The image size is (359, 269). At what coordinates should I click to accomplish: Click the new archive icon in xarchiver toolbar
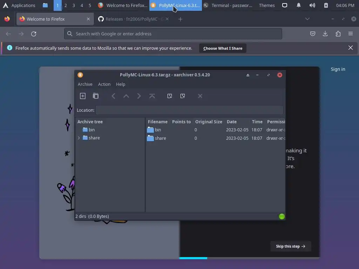[83, 96]
